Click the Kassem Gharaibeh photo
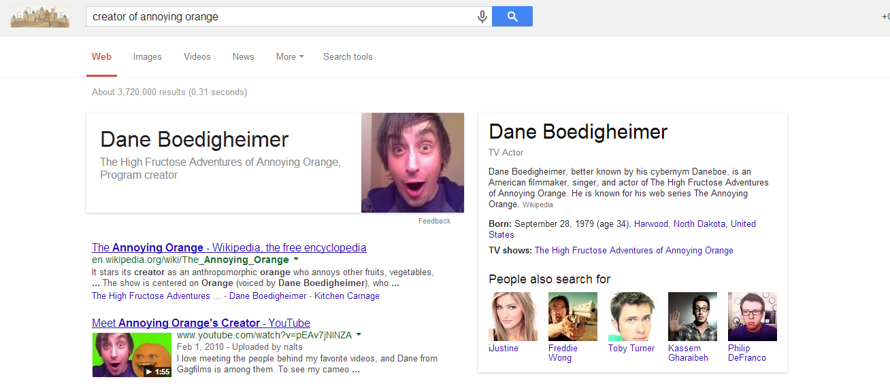The width and height of the screenshot is (890, 390). [692, 317]
